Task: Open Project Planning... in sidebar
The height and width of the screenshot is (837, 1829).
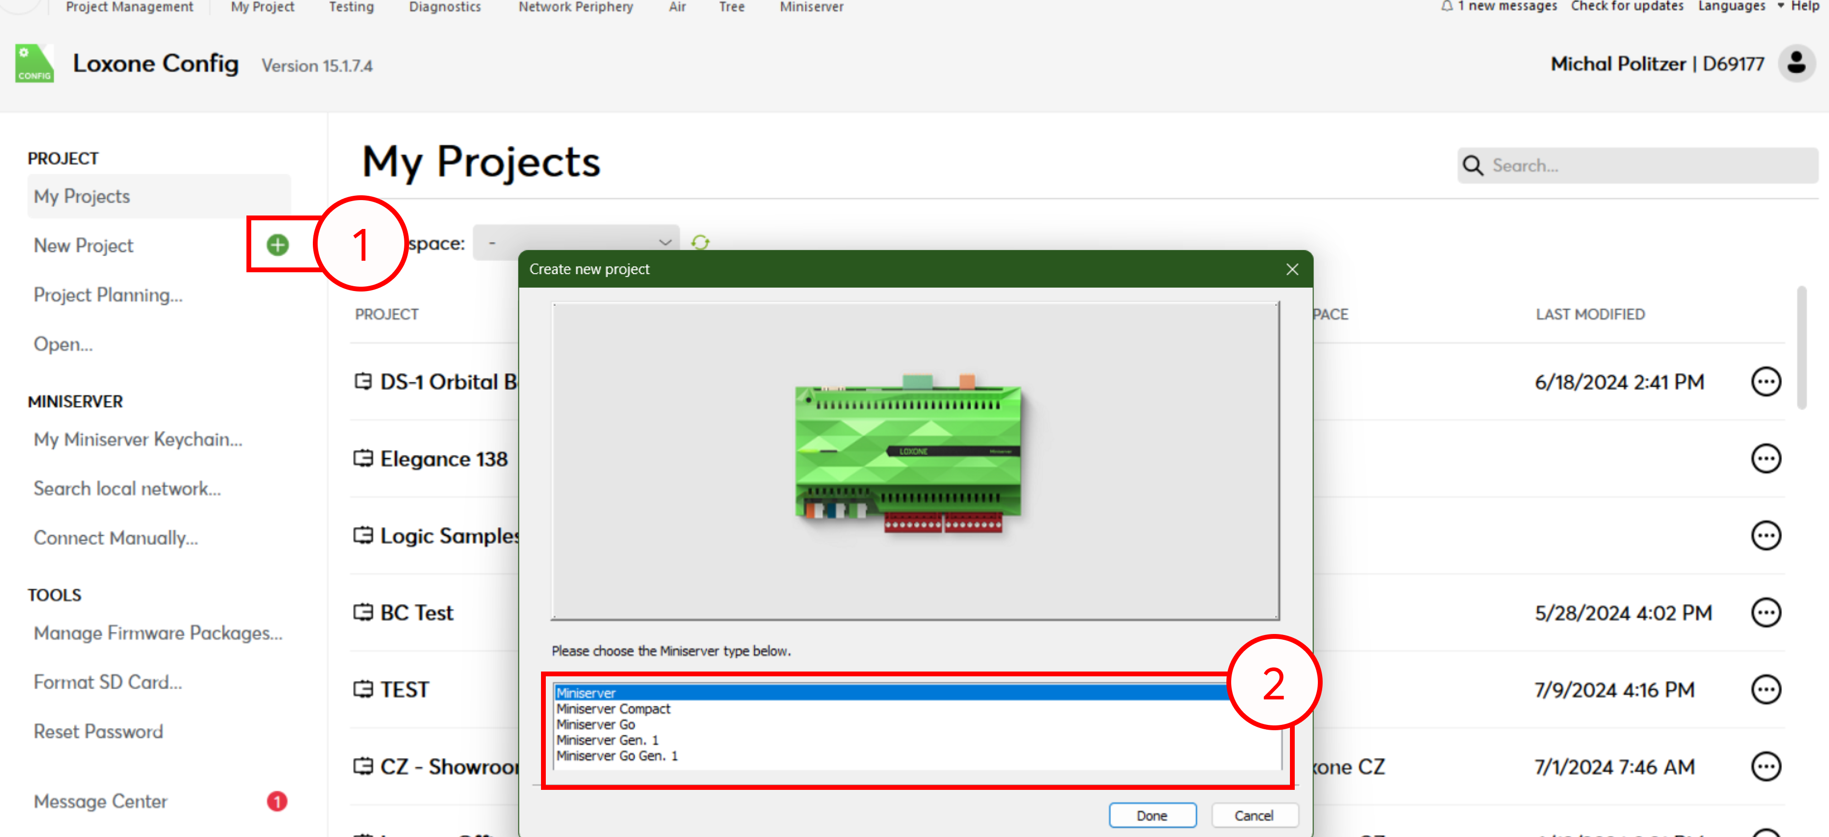Action: point(108,295)
